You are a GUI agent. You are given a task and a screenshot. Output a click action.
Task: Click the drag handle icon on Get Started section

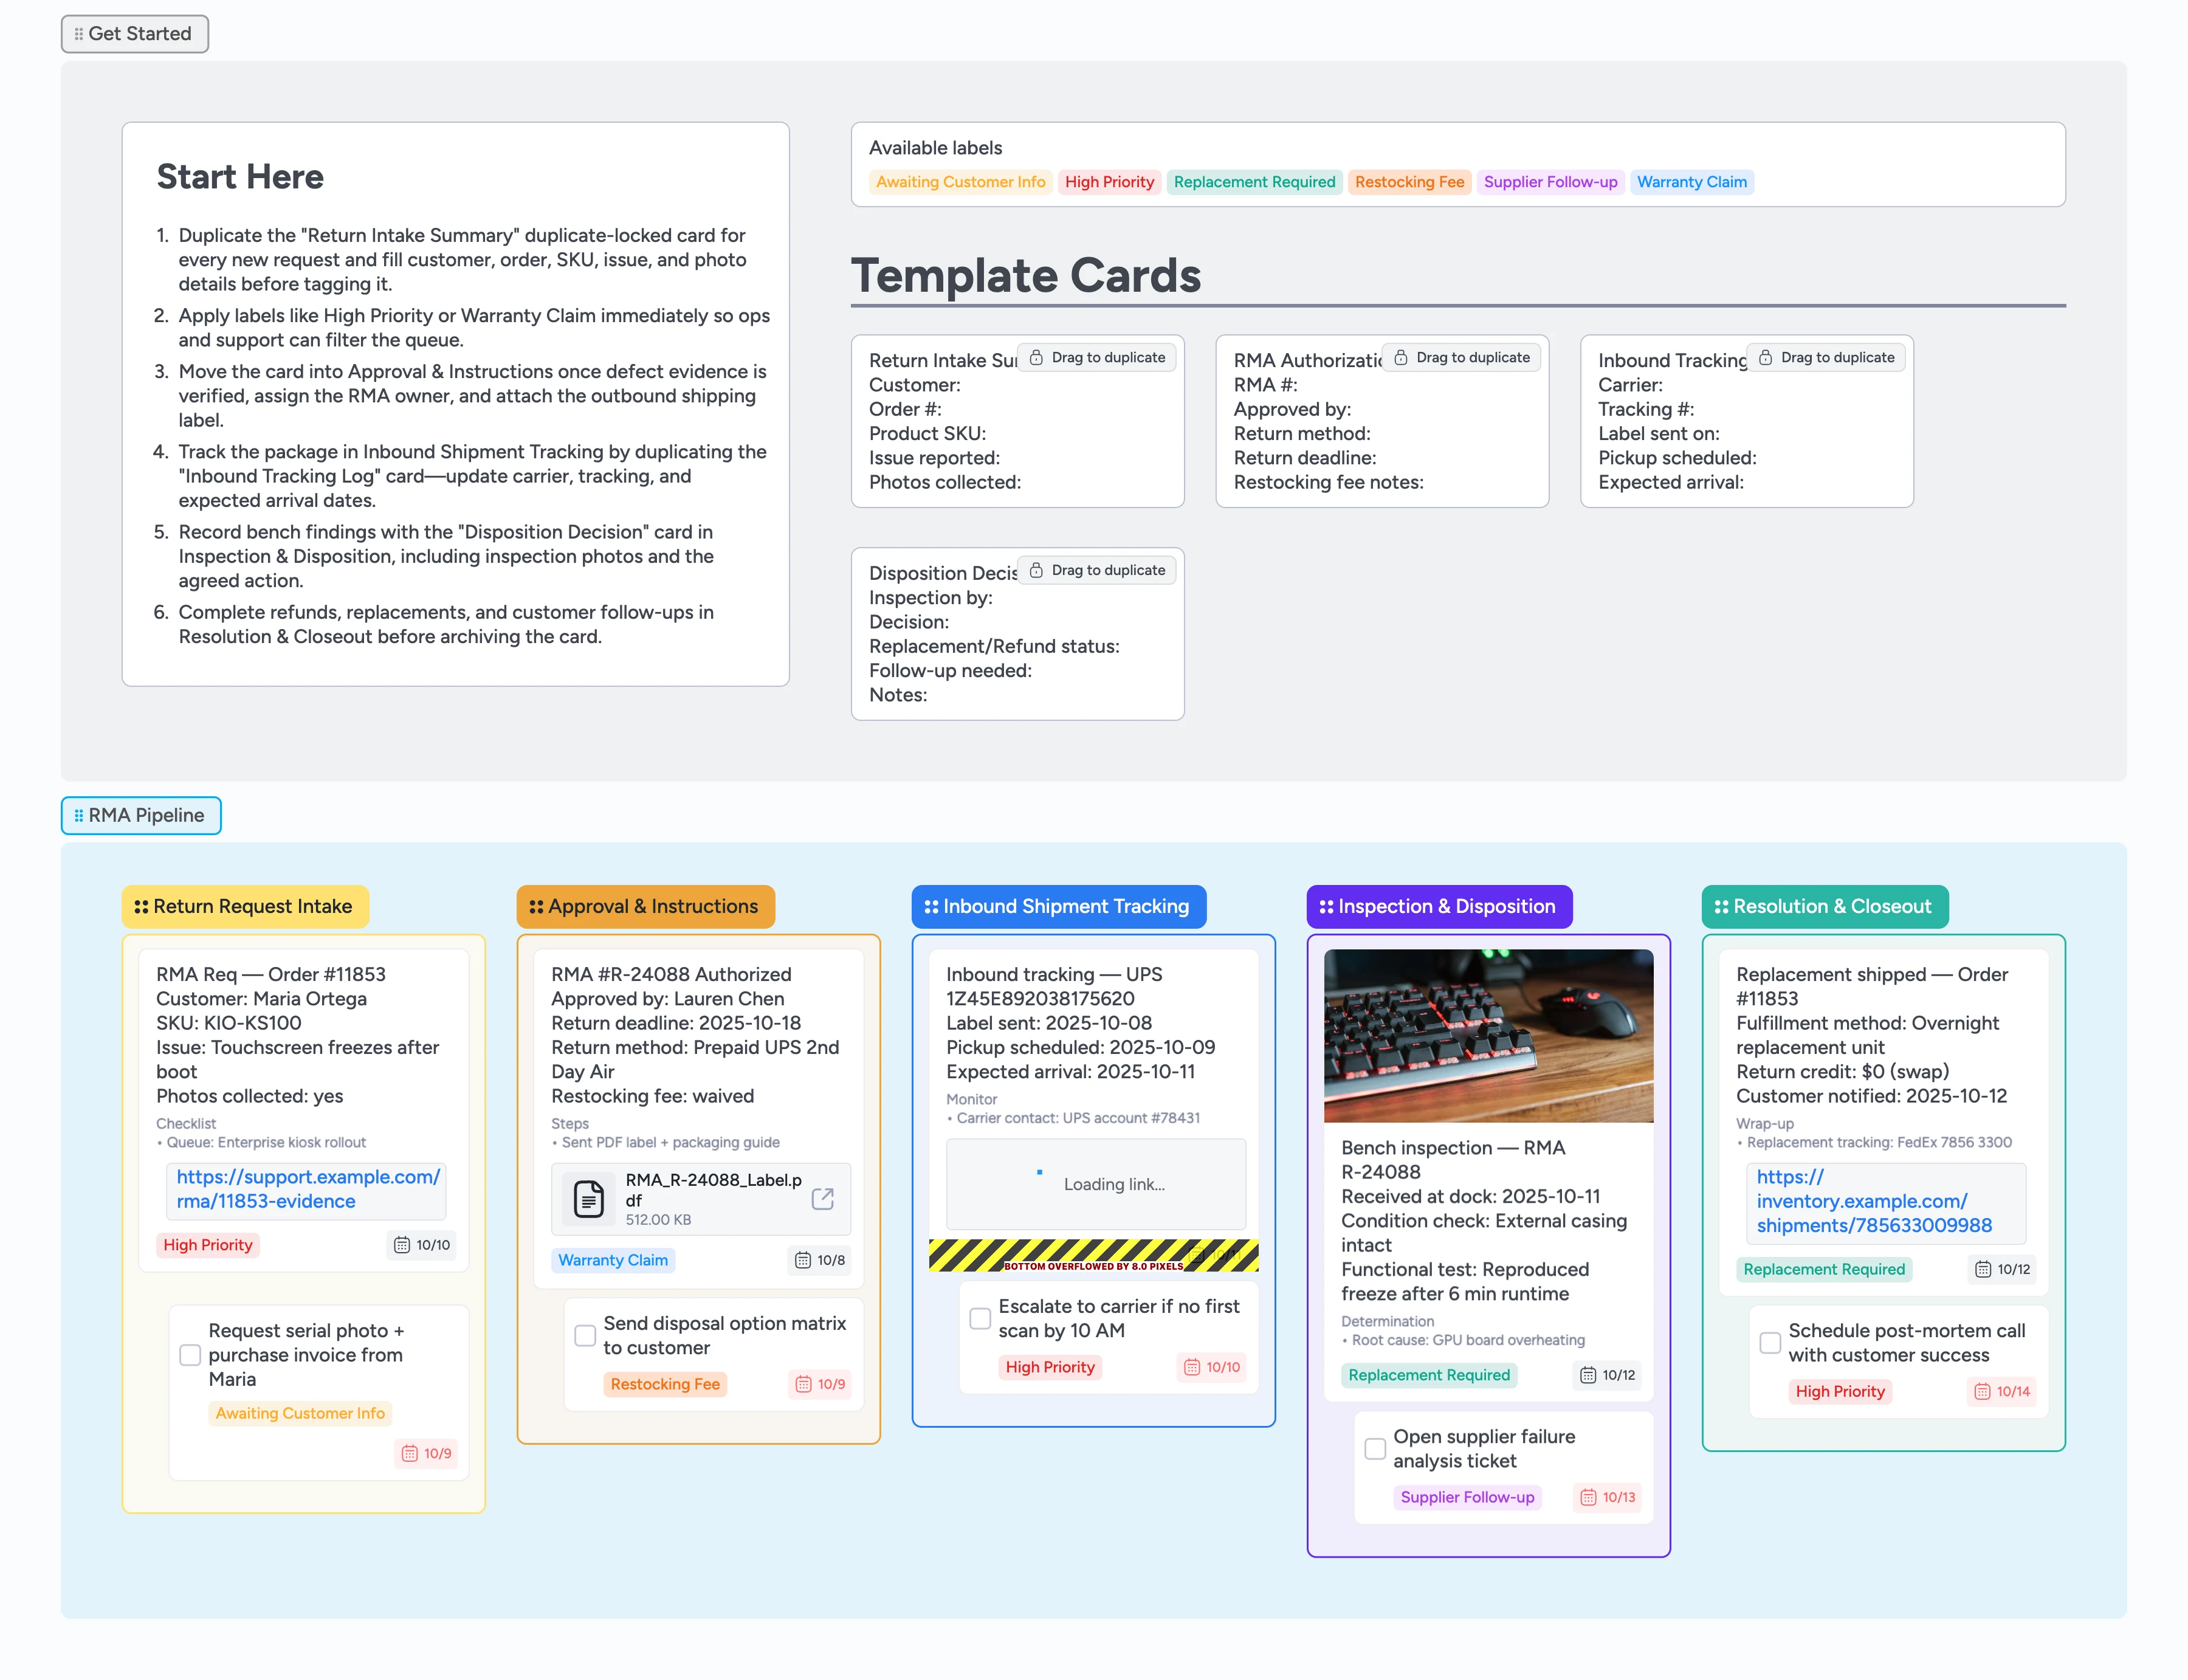click(78, 33)
